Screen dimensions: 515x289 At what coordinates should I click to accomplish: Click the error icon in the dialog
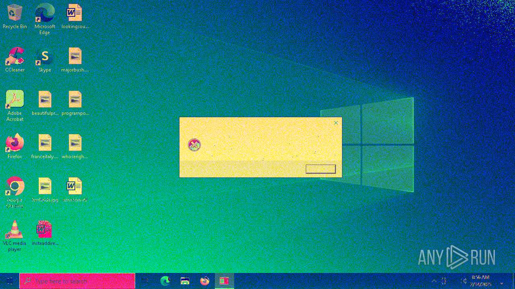(194, 145)
